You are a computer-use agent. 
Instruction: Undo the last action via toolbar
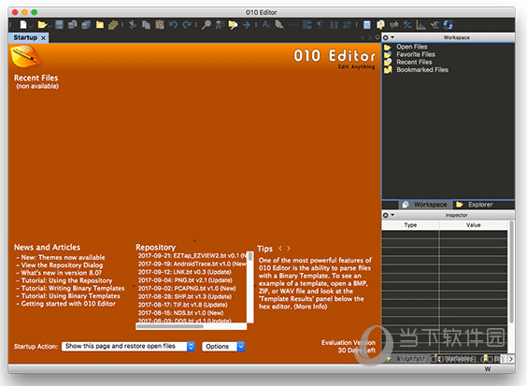[173, 24]
